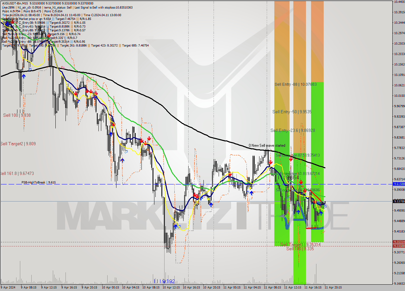Click the 9.8738 price axis label
Screen dimensions: 405x291
399,127
